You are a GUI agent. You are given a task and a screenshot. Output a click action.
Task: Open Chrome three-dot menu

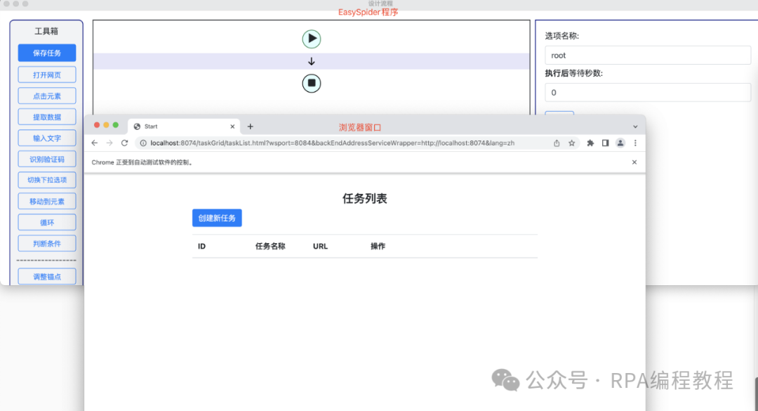(x=635, y=143)
